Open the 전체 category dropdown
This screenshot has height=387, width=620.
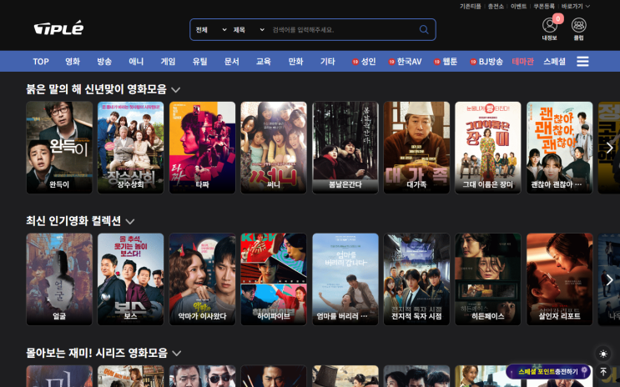(211, 30)
